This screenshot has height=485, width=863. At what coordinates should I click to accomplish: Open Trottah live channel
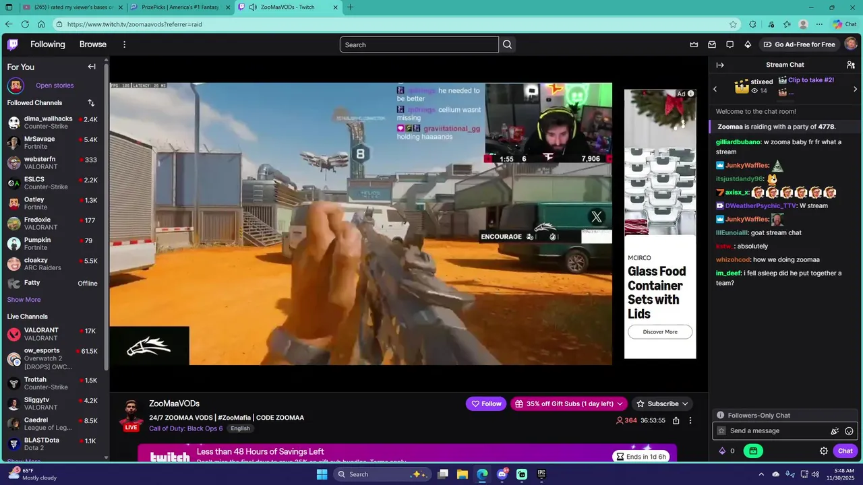(x=54, y=383)
